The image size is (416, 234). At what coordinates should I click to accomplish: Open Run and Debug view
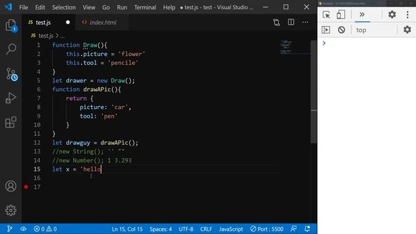point(11,98)
